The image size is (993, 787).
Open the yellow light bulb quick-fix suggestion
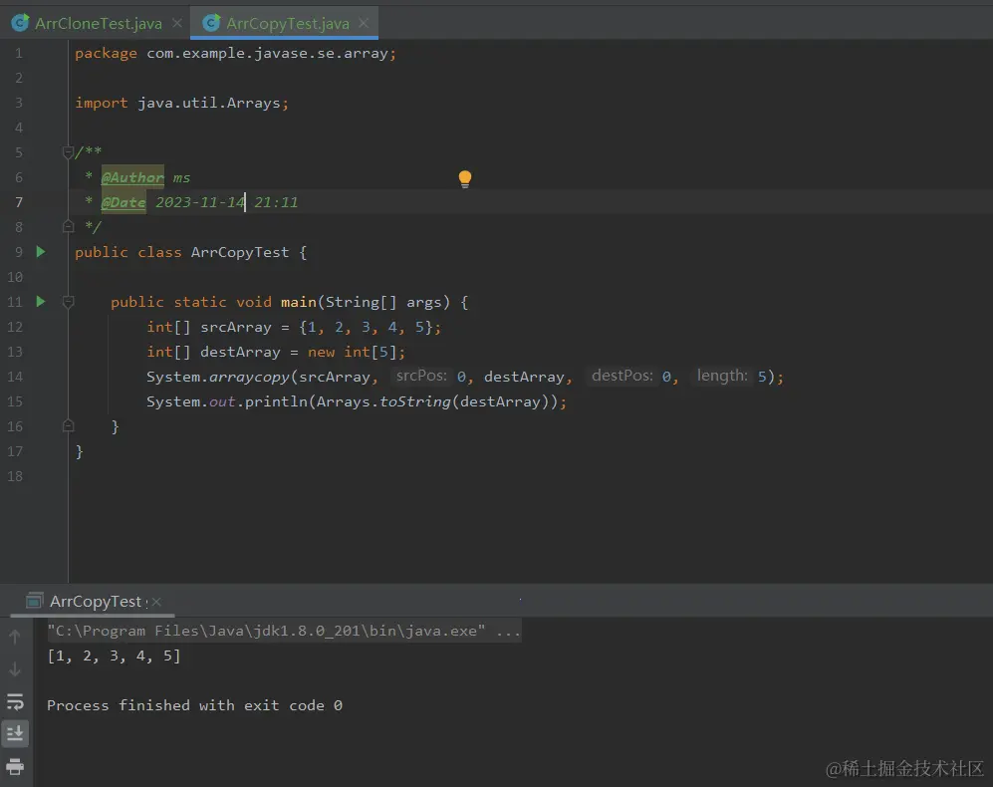click(x=465, y=178)
